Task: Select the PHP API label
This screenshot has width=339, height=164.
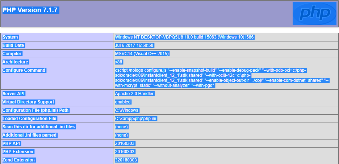Action: [x=12, y=143]
